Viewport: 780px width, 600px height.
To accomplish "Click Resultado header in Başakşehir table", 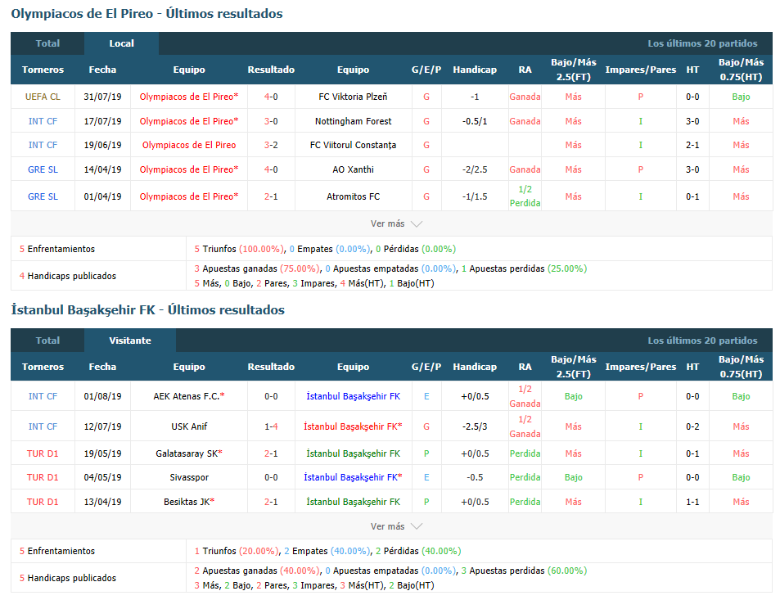I will coord(271,367).
